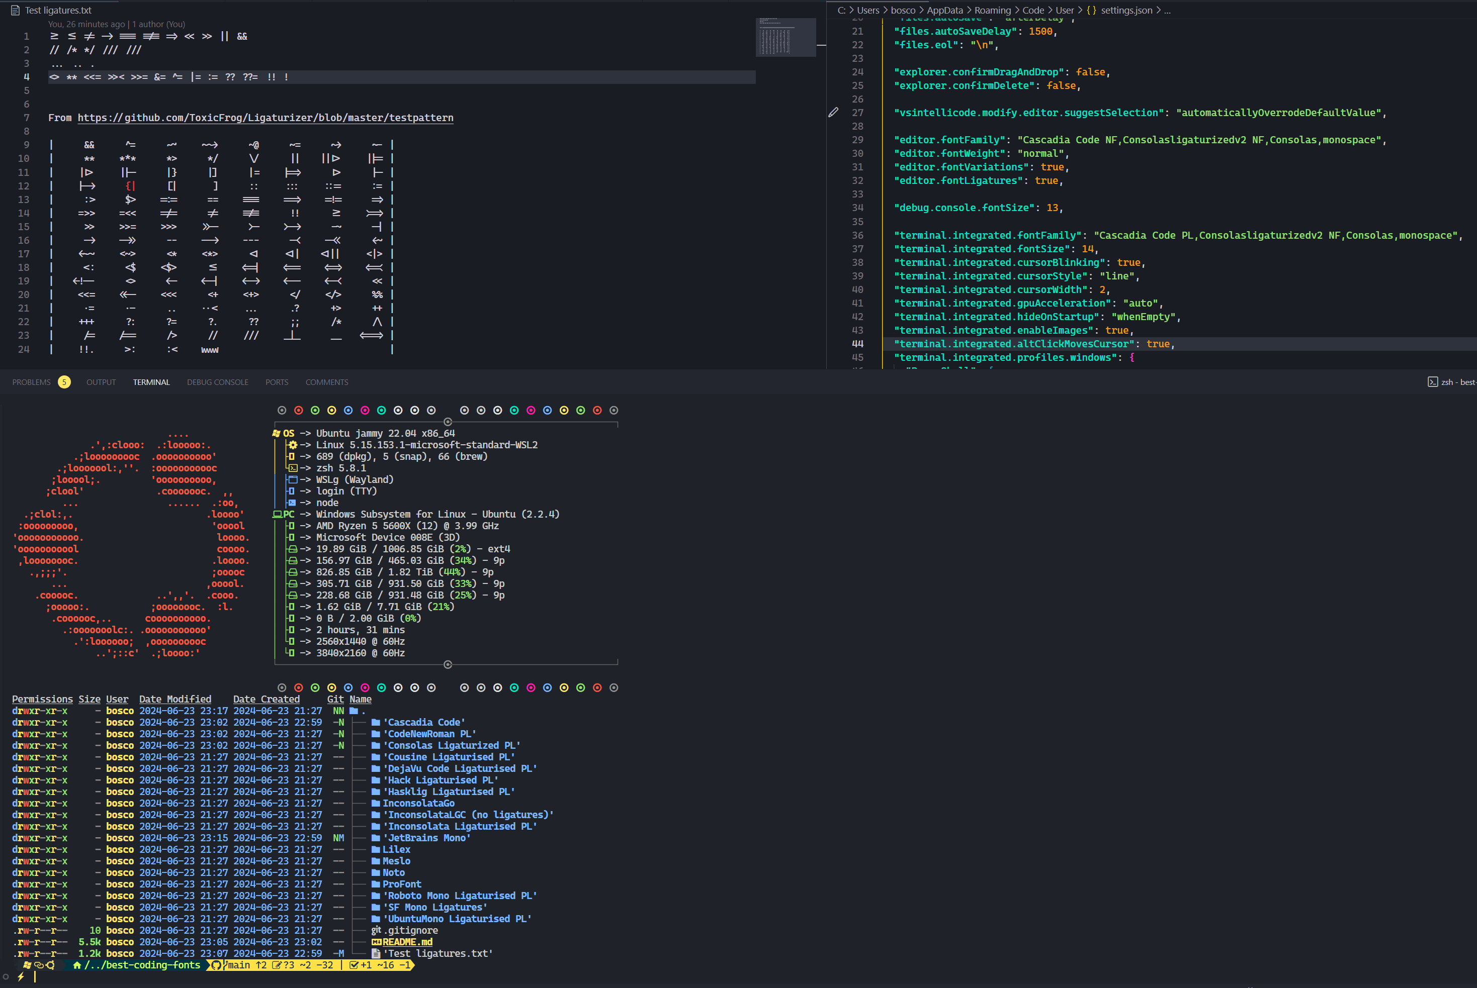This screenshot has width=1477, height=988.
Task: Click the lightning bolt icon at terminal prompt
Action: pos(21,976)
